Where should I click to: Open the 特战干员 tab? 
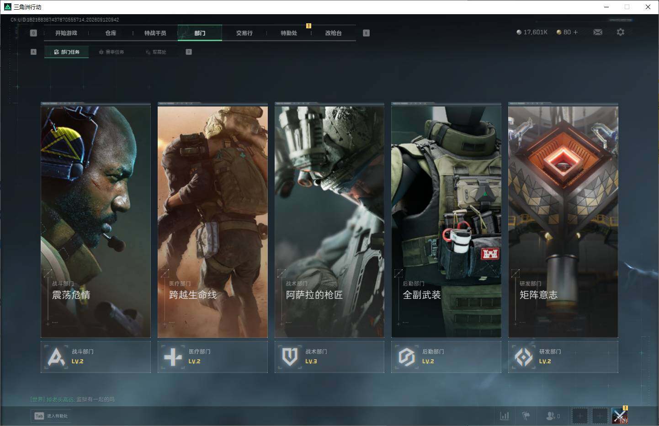point(155,33)
